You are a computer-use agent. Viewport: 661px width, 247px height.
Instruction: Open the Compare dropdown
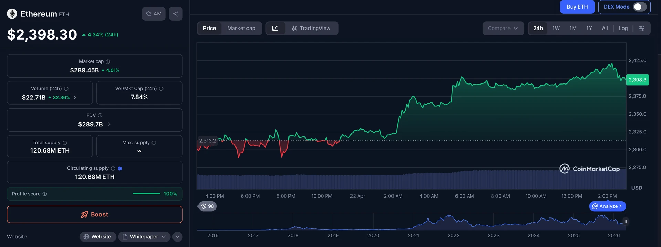[x=503, y=28]
